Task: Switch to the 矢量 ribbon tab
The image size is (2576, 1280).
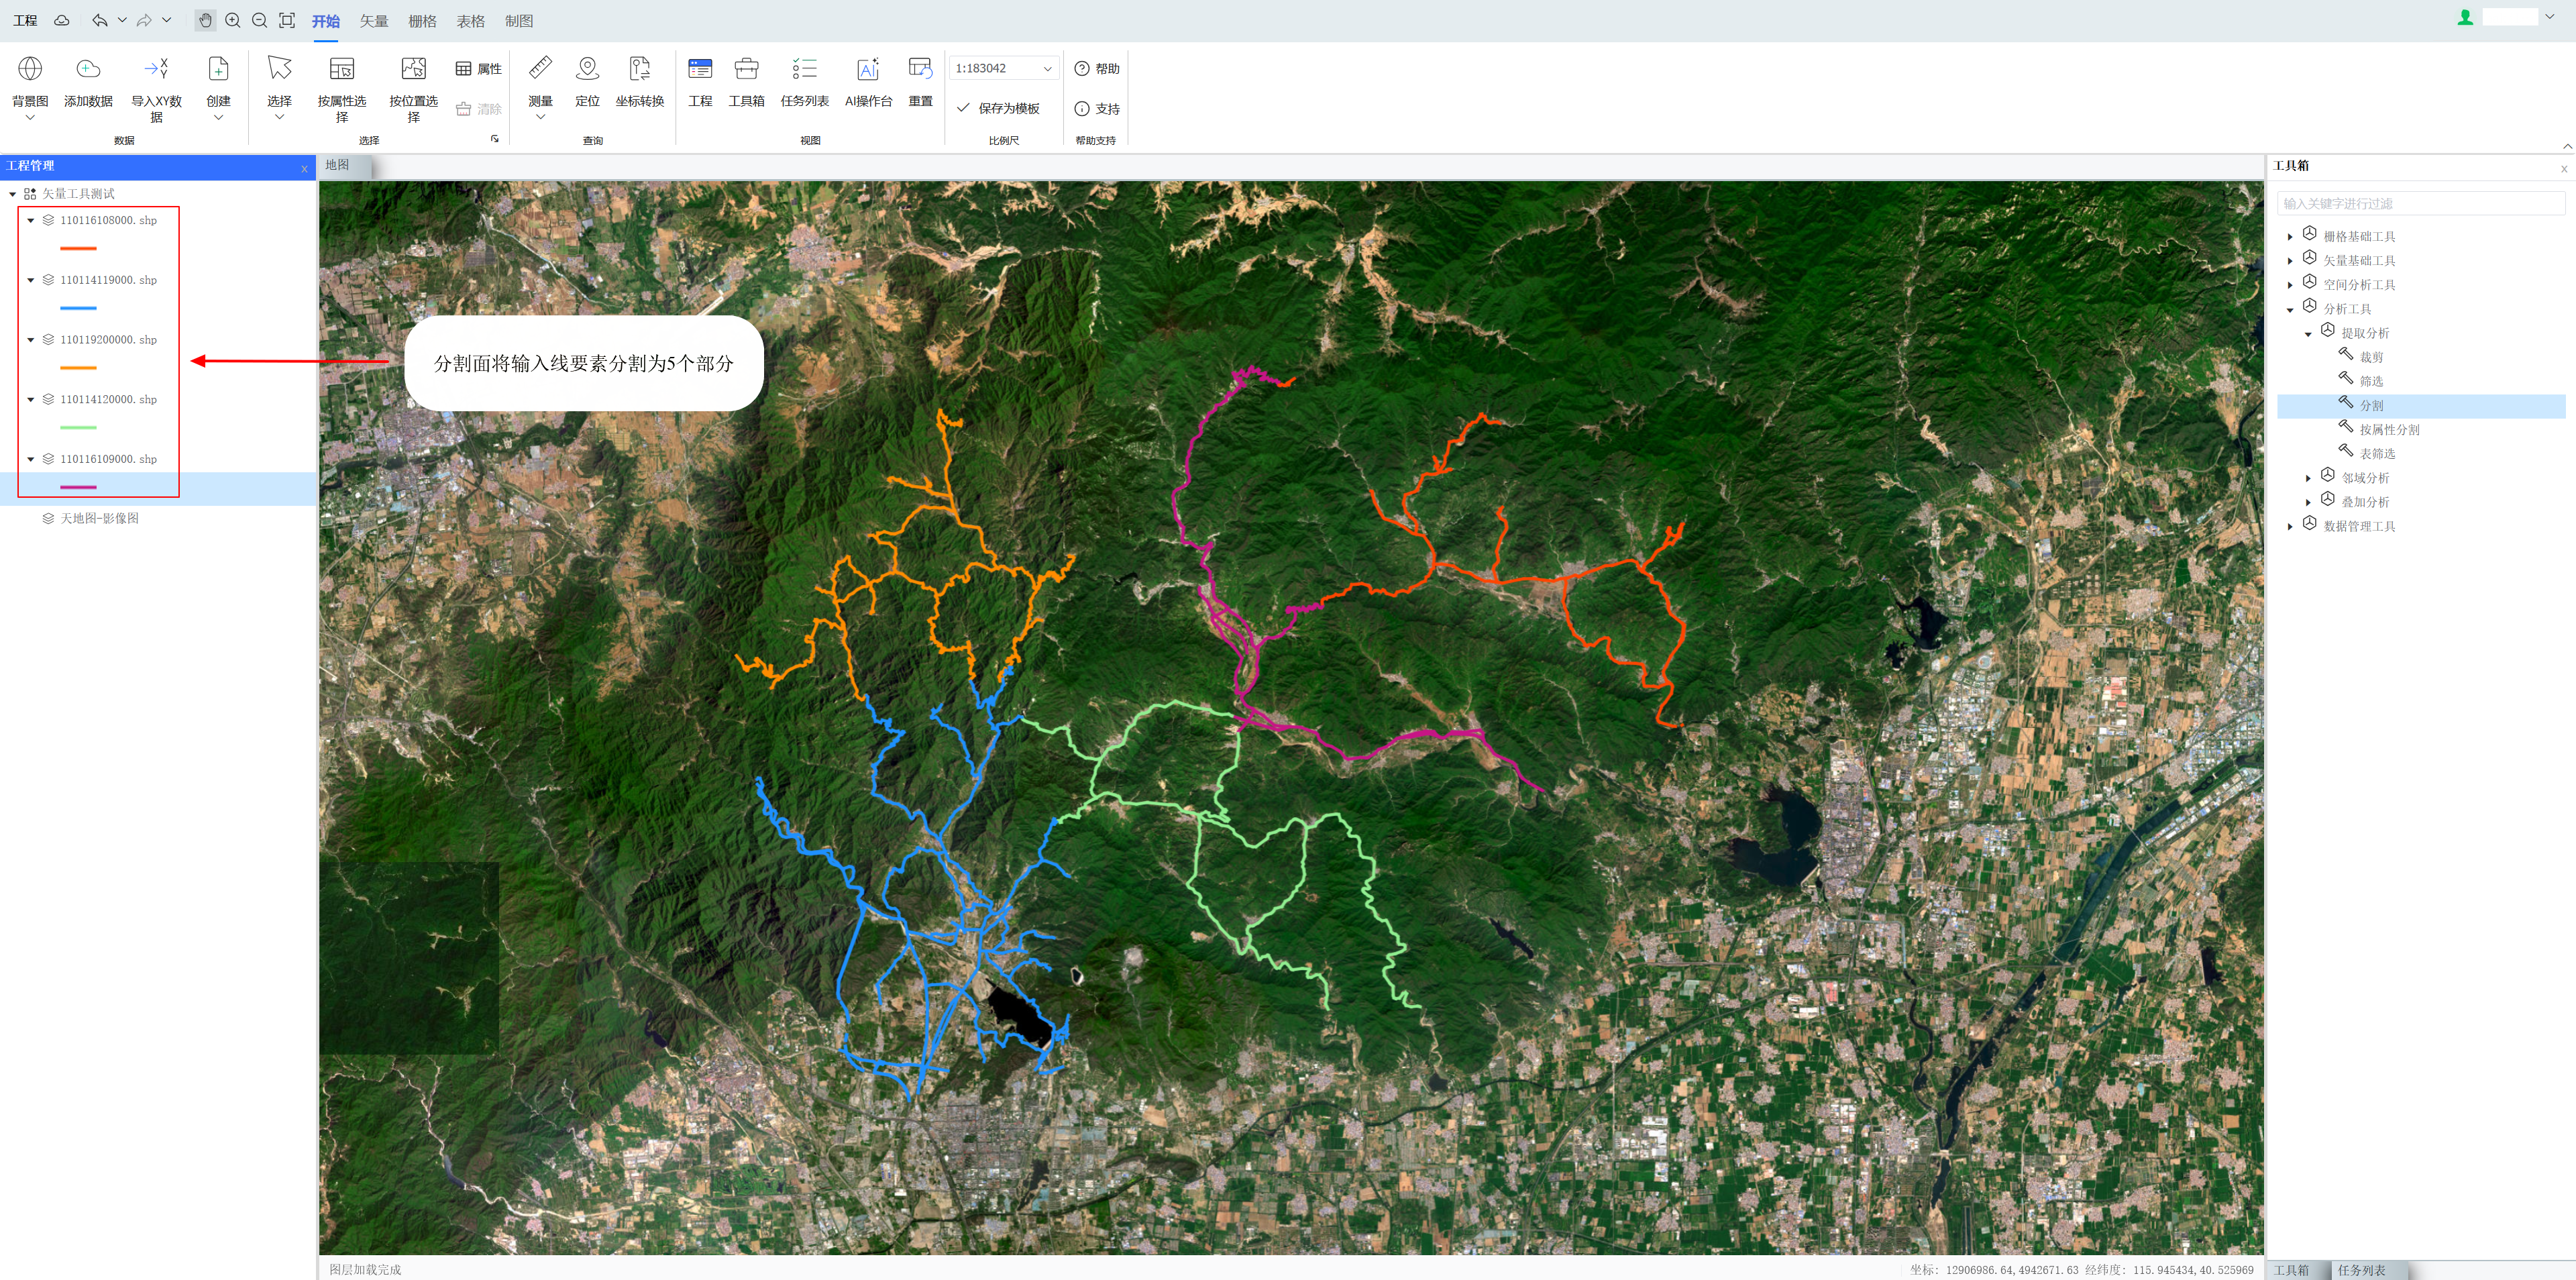Action: coord(373,21)
